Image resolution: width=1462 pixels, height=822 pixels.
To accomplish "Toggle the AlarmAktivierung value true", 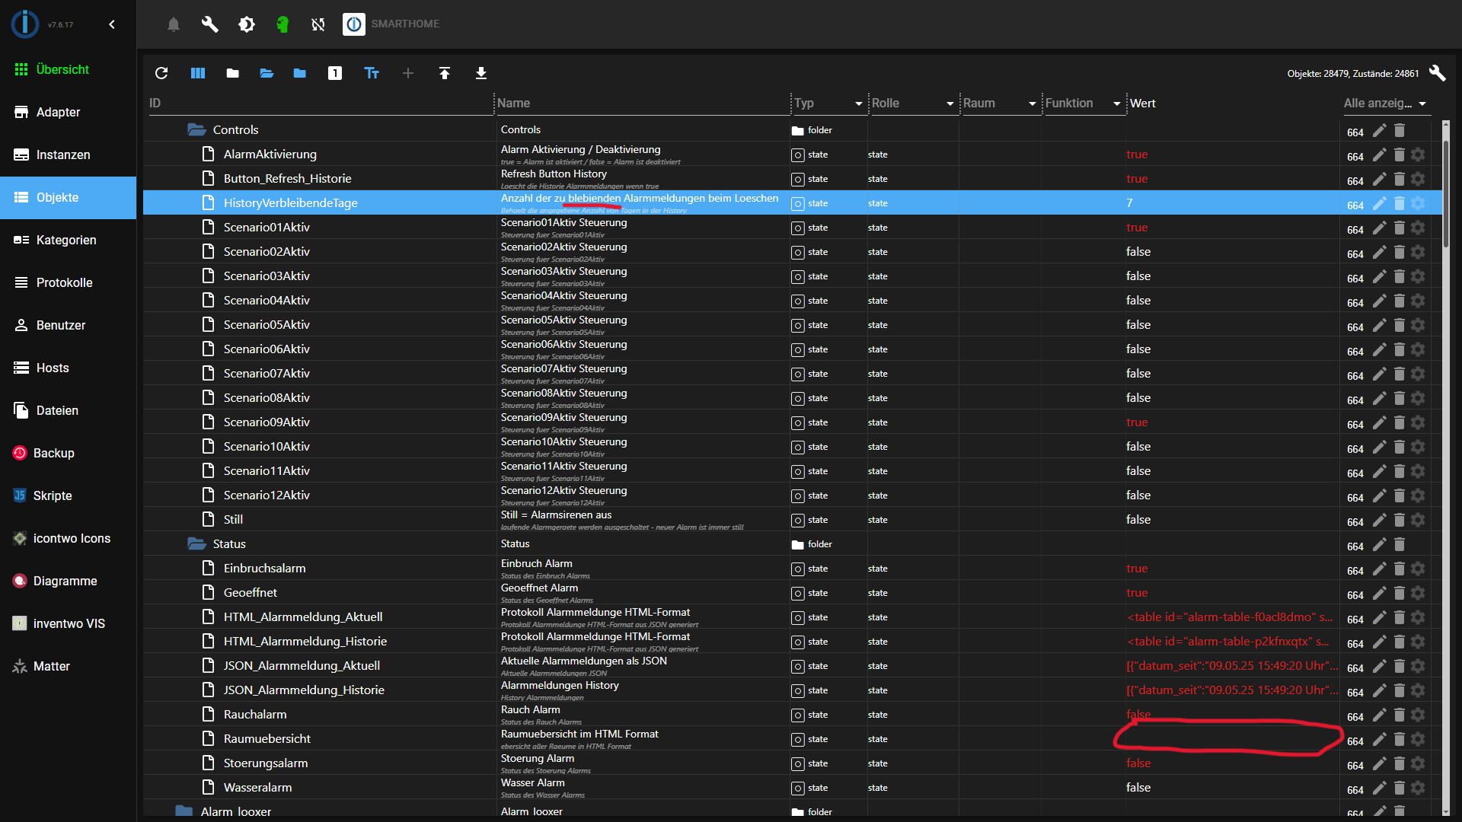I will point(1137,155).
